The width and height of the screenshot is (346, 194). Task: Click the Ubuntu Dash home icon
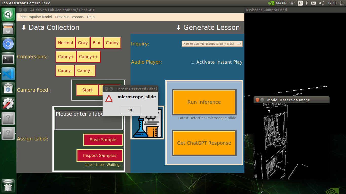(8, 14)
